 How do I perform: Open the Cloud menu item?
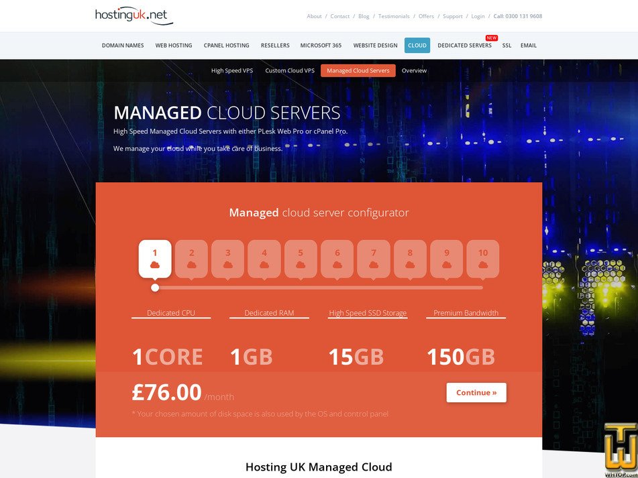pyautogui.click(x=417, y=46)
